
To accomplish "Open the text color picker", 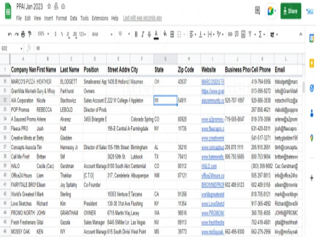I will tap(156, 35).
